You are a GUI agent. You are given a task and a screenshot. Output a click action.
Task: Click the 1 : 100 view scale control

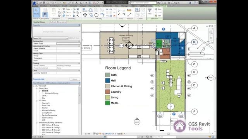(x=88, y=134)
